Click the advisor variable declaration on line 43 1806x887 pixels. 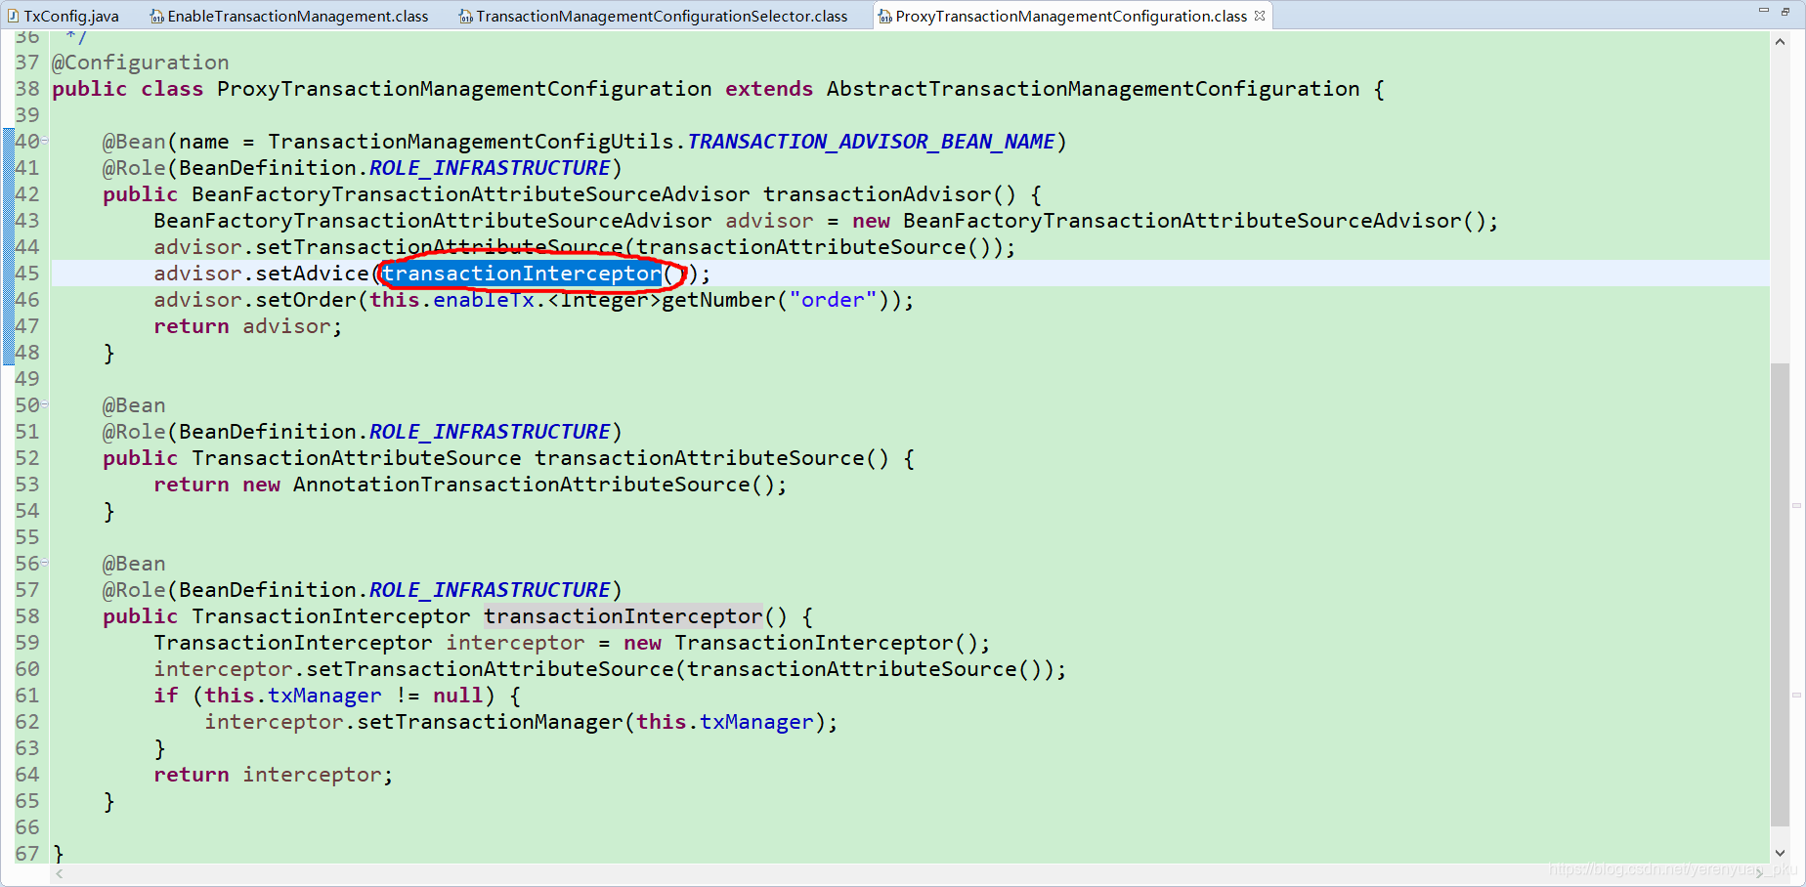tap(769, 221)
